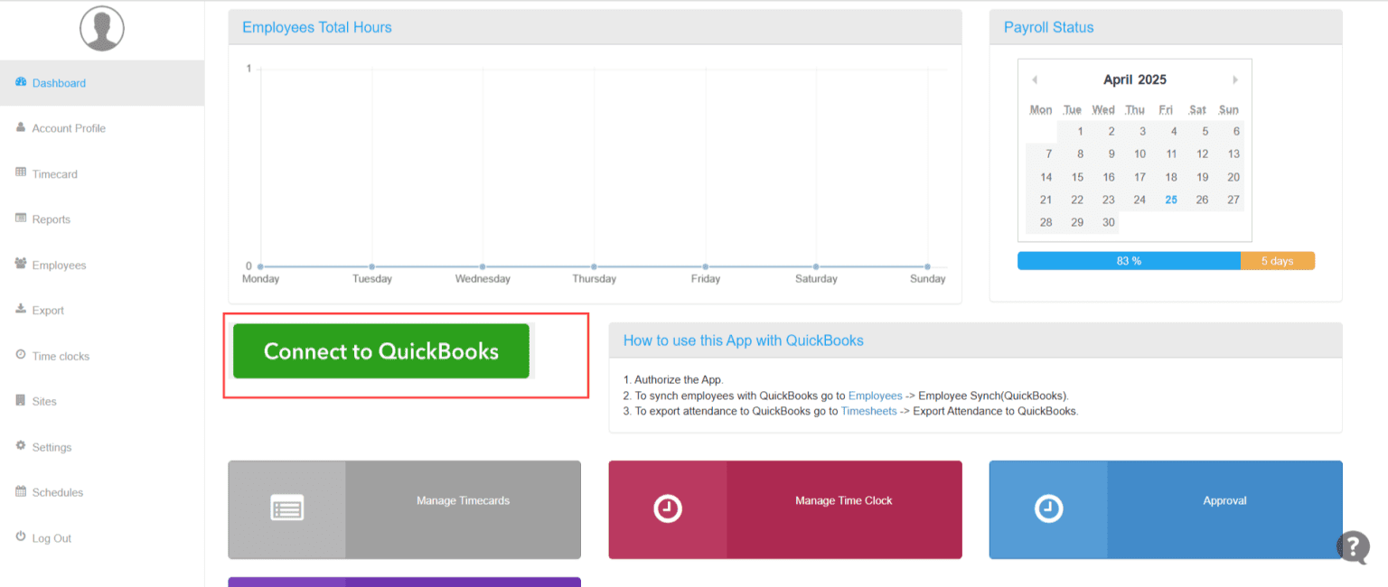Open the Time clocks icon
The height and width of the screenshot is (587, 1388).
[20, 356]
